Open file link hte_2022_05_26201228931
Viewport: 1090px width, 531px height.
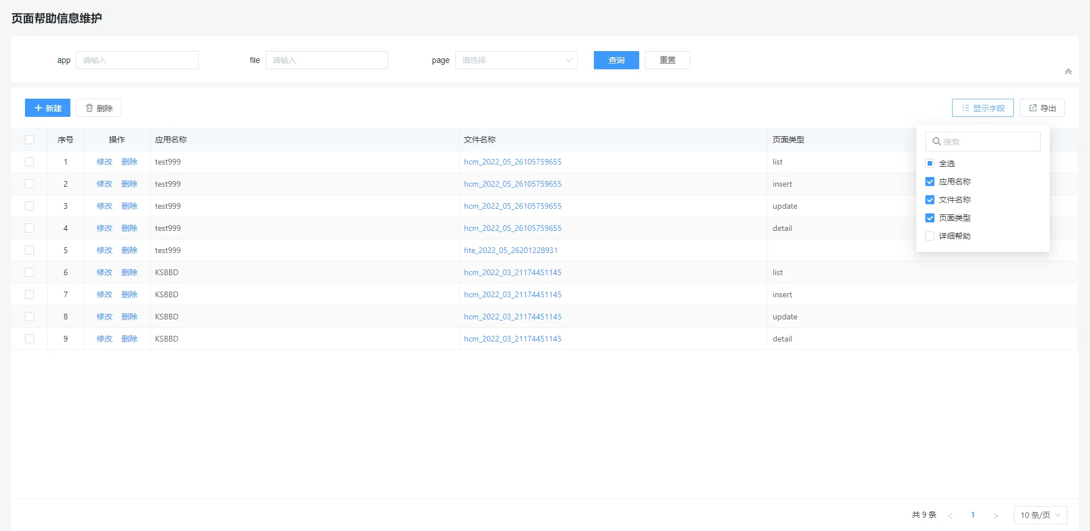510,250
